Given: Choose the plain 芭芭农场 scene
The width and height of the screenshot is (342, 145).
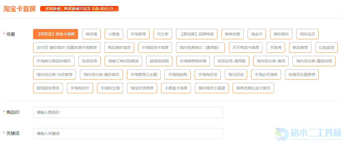Looking at the screenshot, I should (x=90, y=61).
